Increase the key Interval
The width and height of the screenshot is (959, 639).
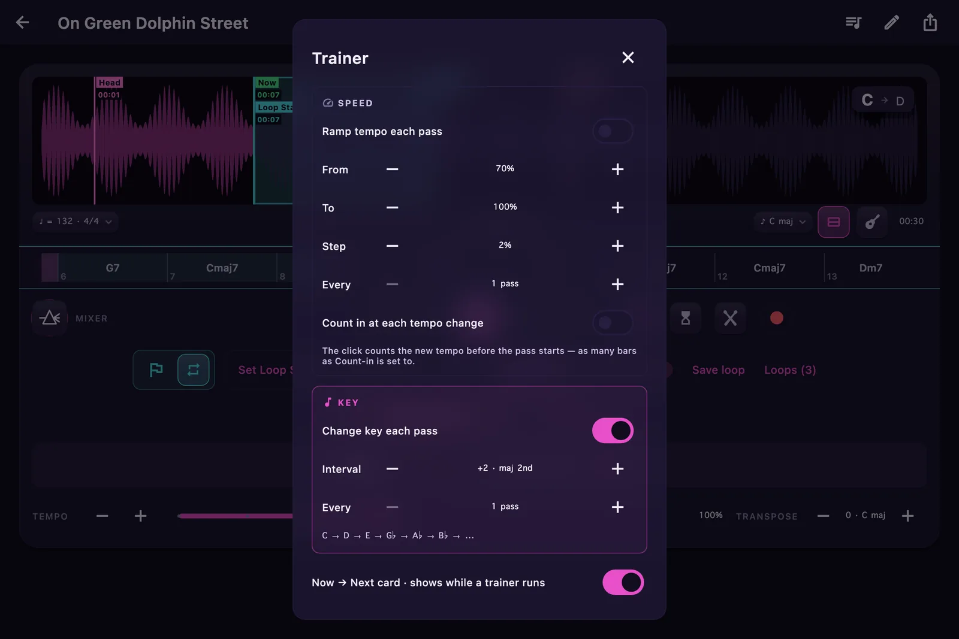click(x=617, y=469)
